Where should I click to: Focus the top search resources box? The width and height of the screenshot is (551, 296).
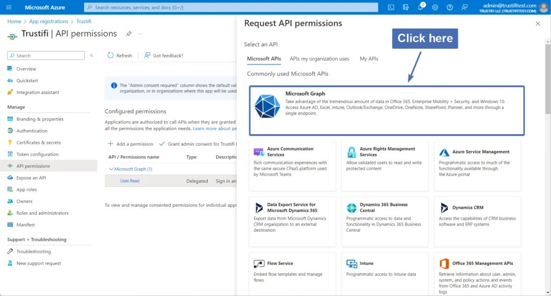(231, 7)
